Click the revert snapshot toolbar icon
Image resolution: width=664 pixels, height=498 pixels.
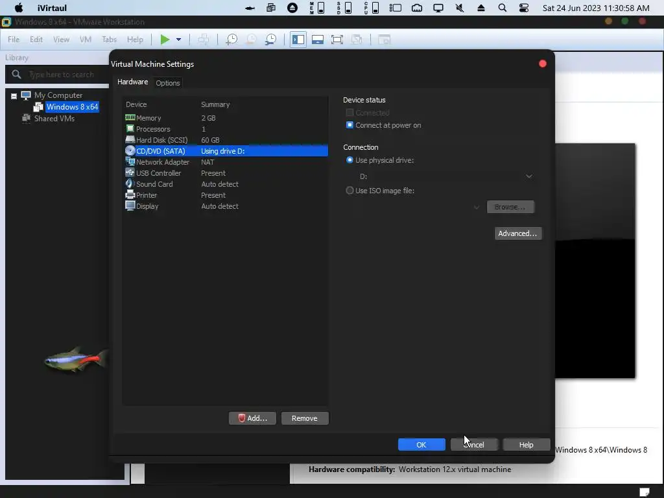click(251, 40)
